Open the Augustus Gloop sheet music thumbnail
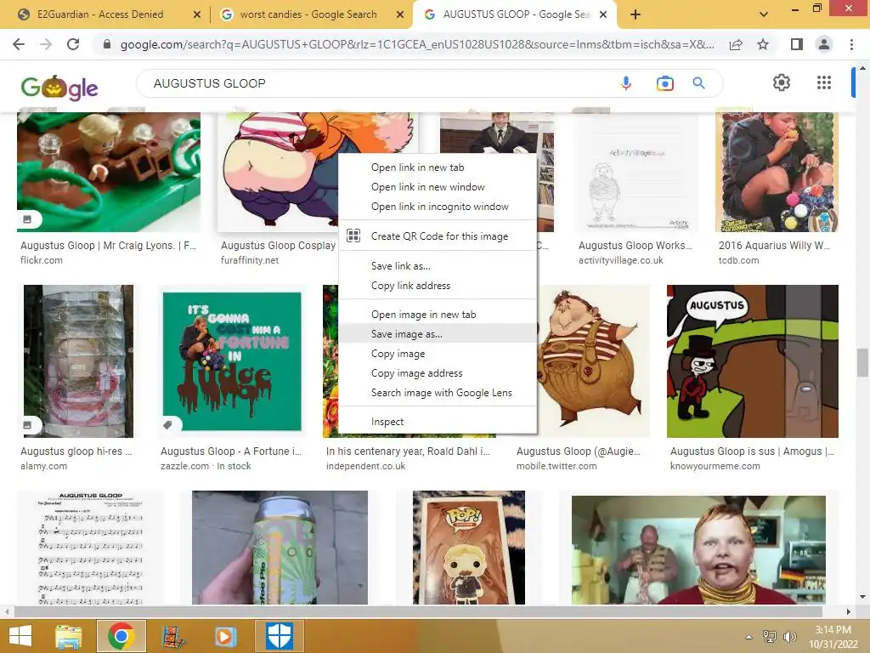The width and height of the screenshot is (870, 653). 90,548
